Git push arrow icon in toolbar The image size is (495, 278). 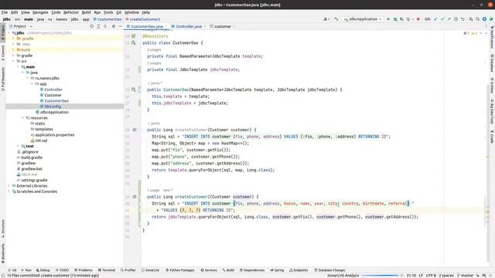[449, 19]
